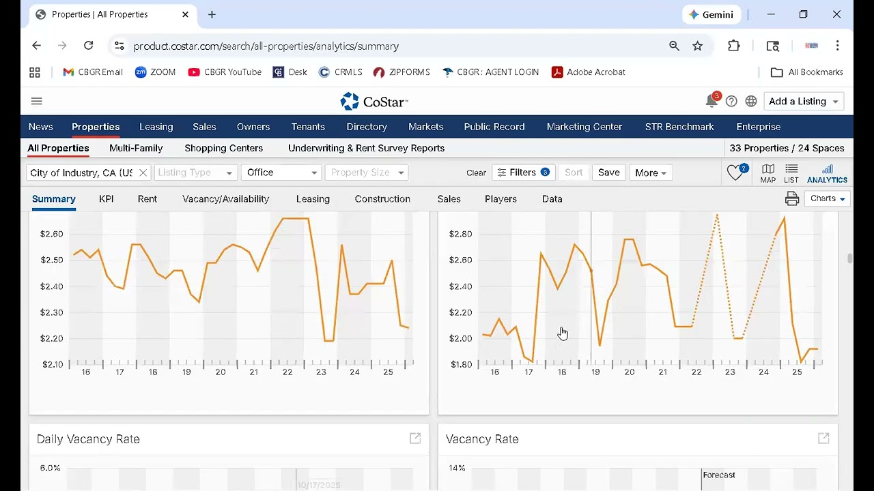Viewport: 874px width, 491px height.
Task: Expand the Daily Vacancy Rate chart
Action: point(415,438)
